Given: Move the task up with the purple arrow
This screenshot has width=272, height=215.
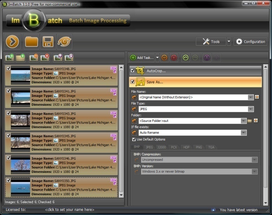Looking at the screenshot, I should click(207, 58).
